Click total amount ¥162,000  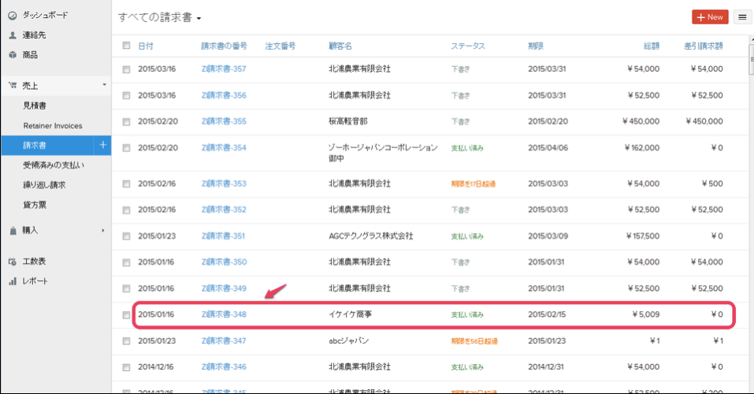coord(642,147)
